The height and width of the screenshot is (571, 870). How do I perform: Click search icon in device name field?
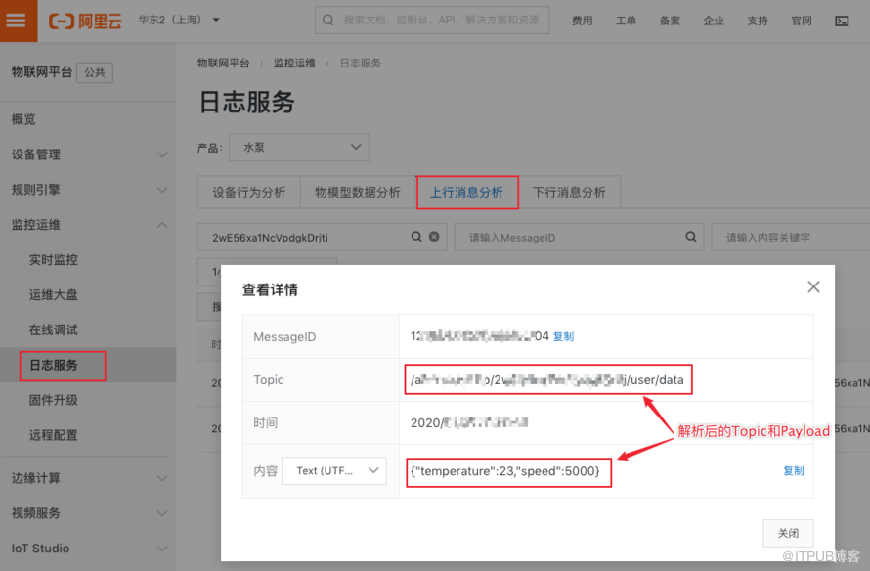pyautogui.click(x=416, y=237)
